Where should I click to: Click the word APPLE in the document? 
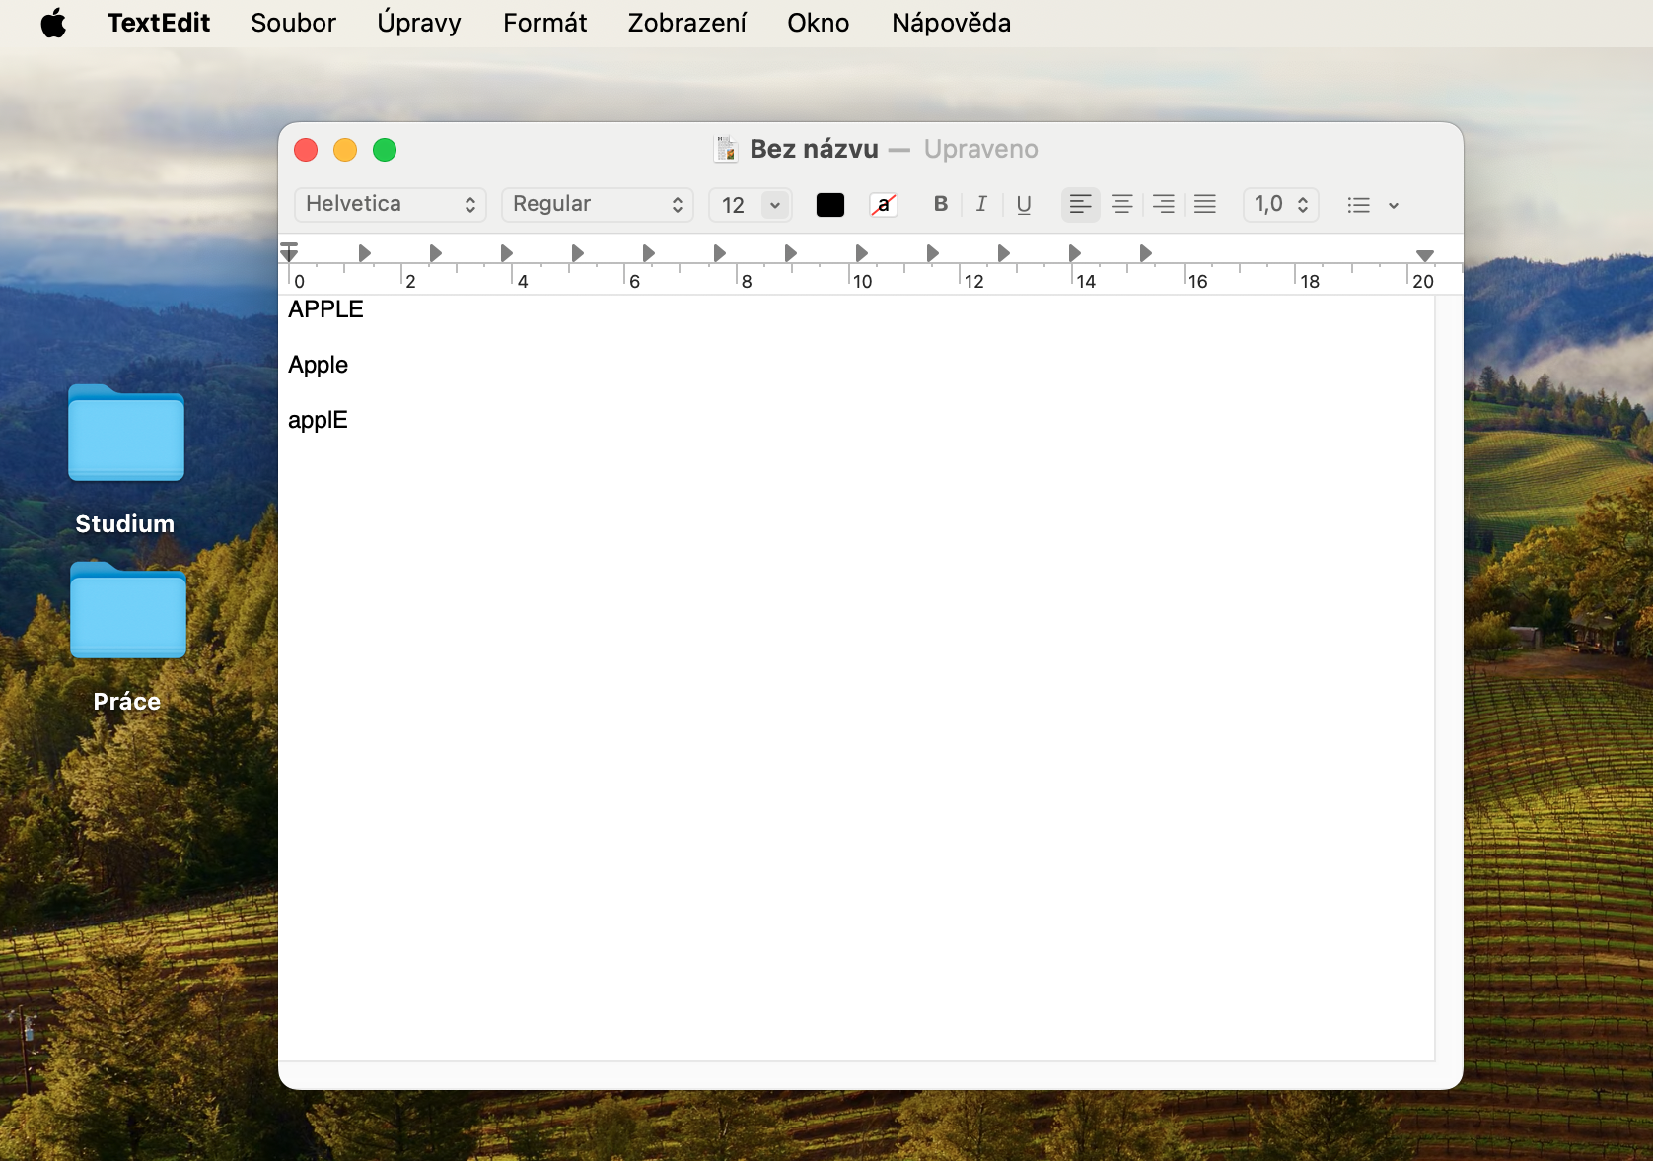pos(325,309)
